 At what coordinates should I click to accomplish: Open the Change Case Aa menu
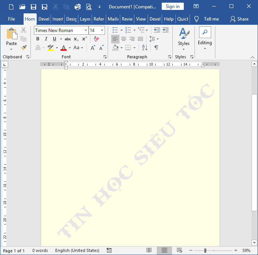pos(78,48)
